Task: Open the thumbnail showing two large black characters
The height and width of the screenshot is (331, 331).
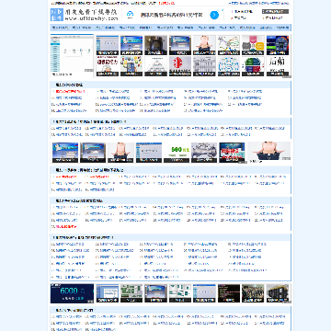Action: click(x=277, y=66)
